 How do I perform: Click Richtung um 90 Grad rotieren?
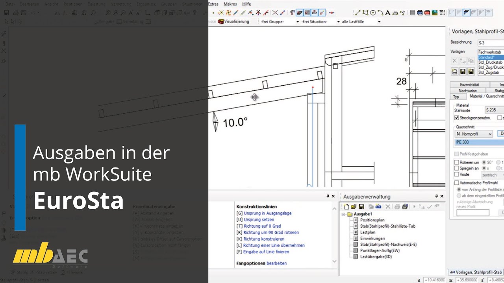point(271,232)
